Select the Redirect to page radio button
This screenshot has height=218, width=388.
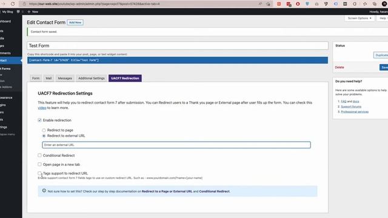tap(44, 130)
